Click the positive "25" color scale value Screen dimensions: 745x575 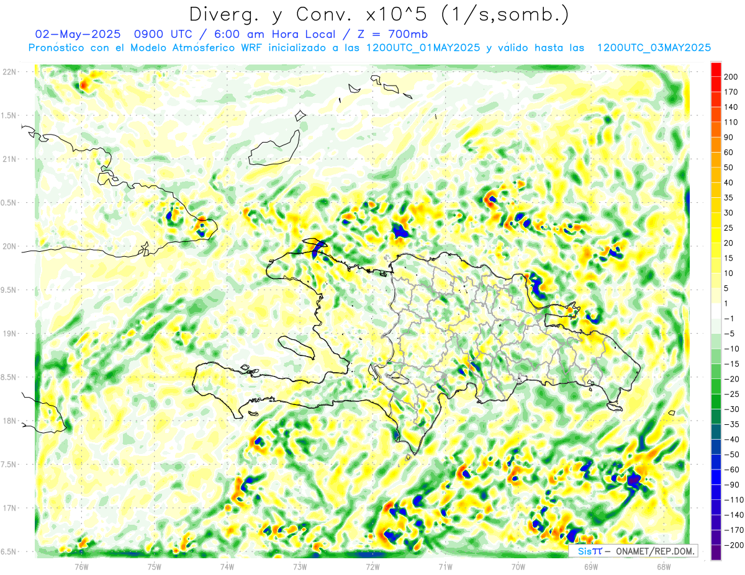[729, 228]
